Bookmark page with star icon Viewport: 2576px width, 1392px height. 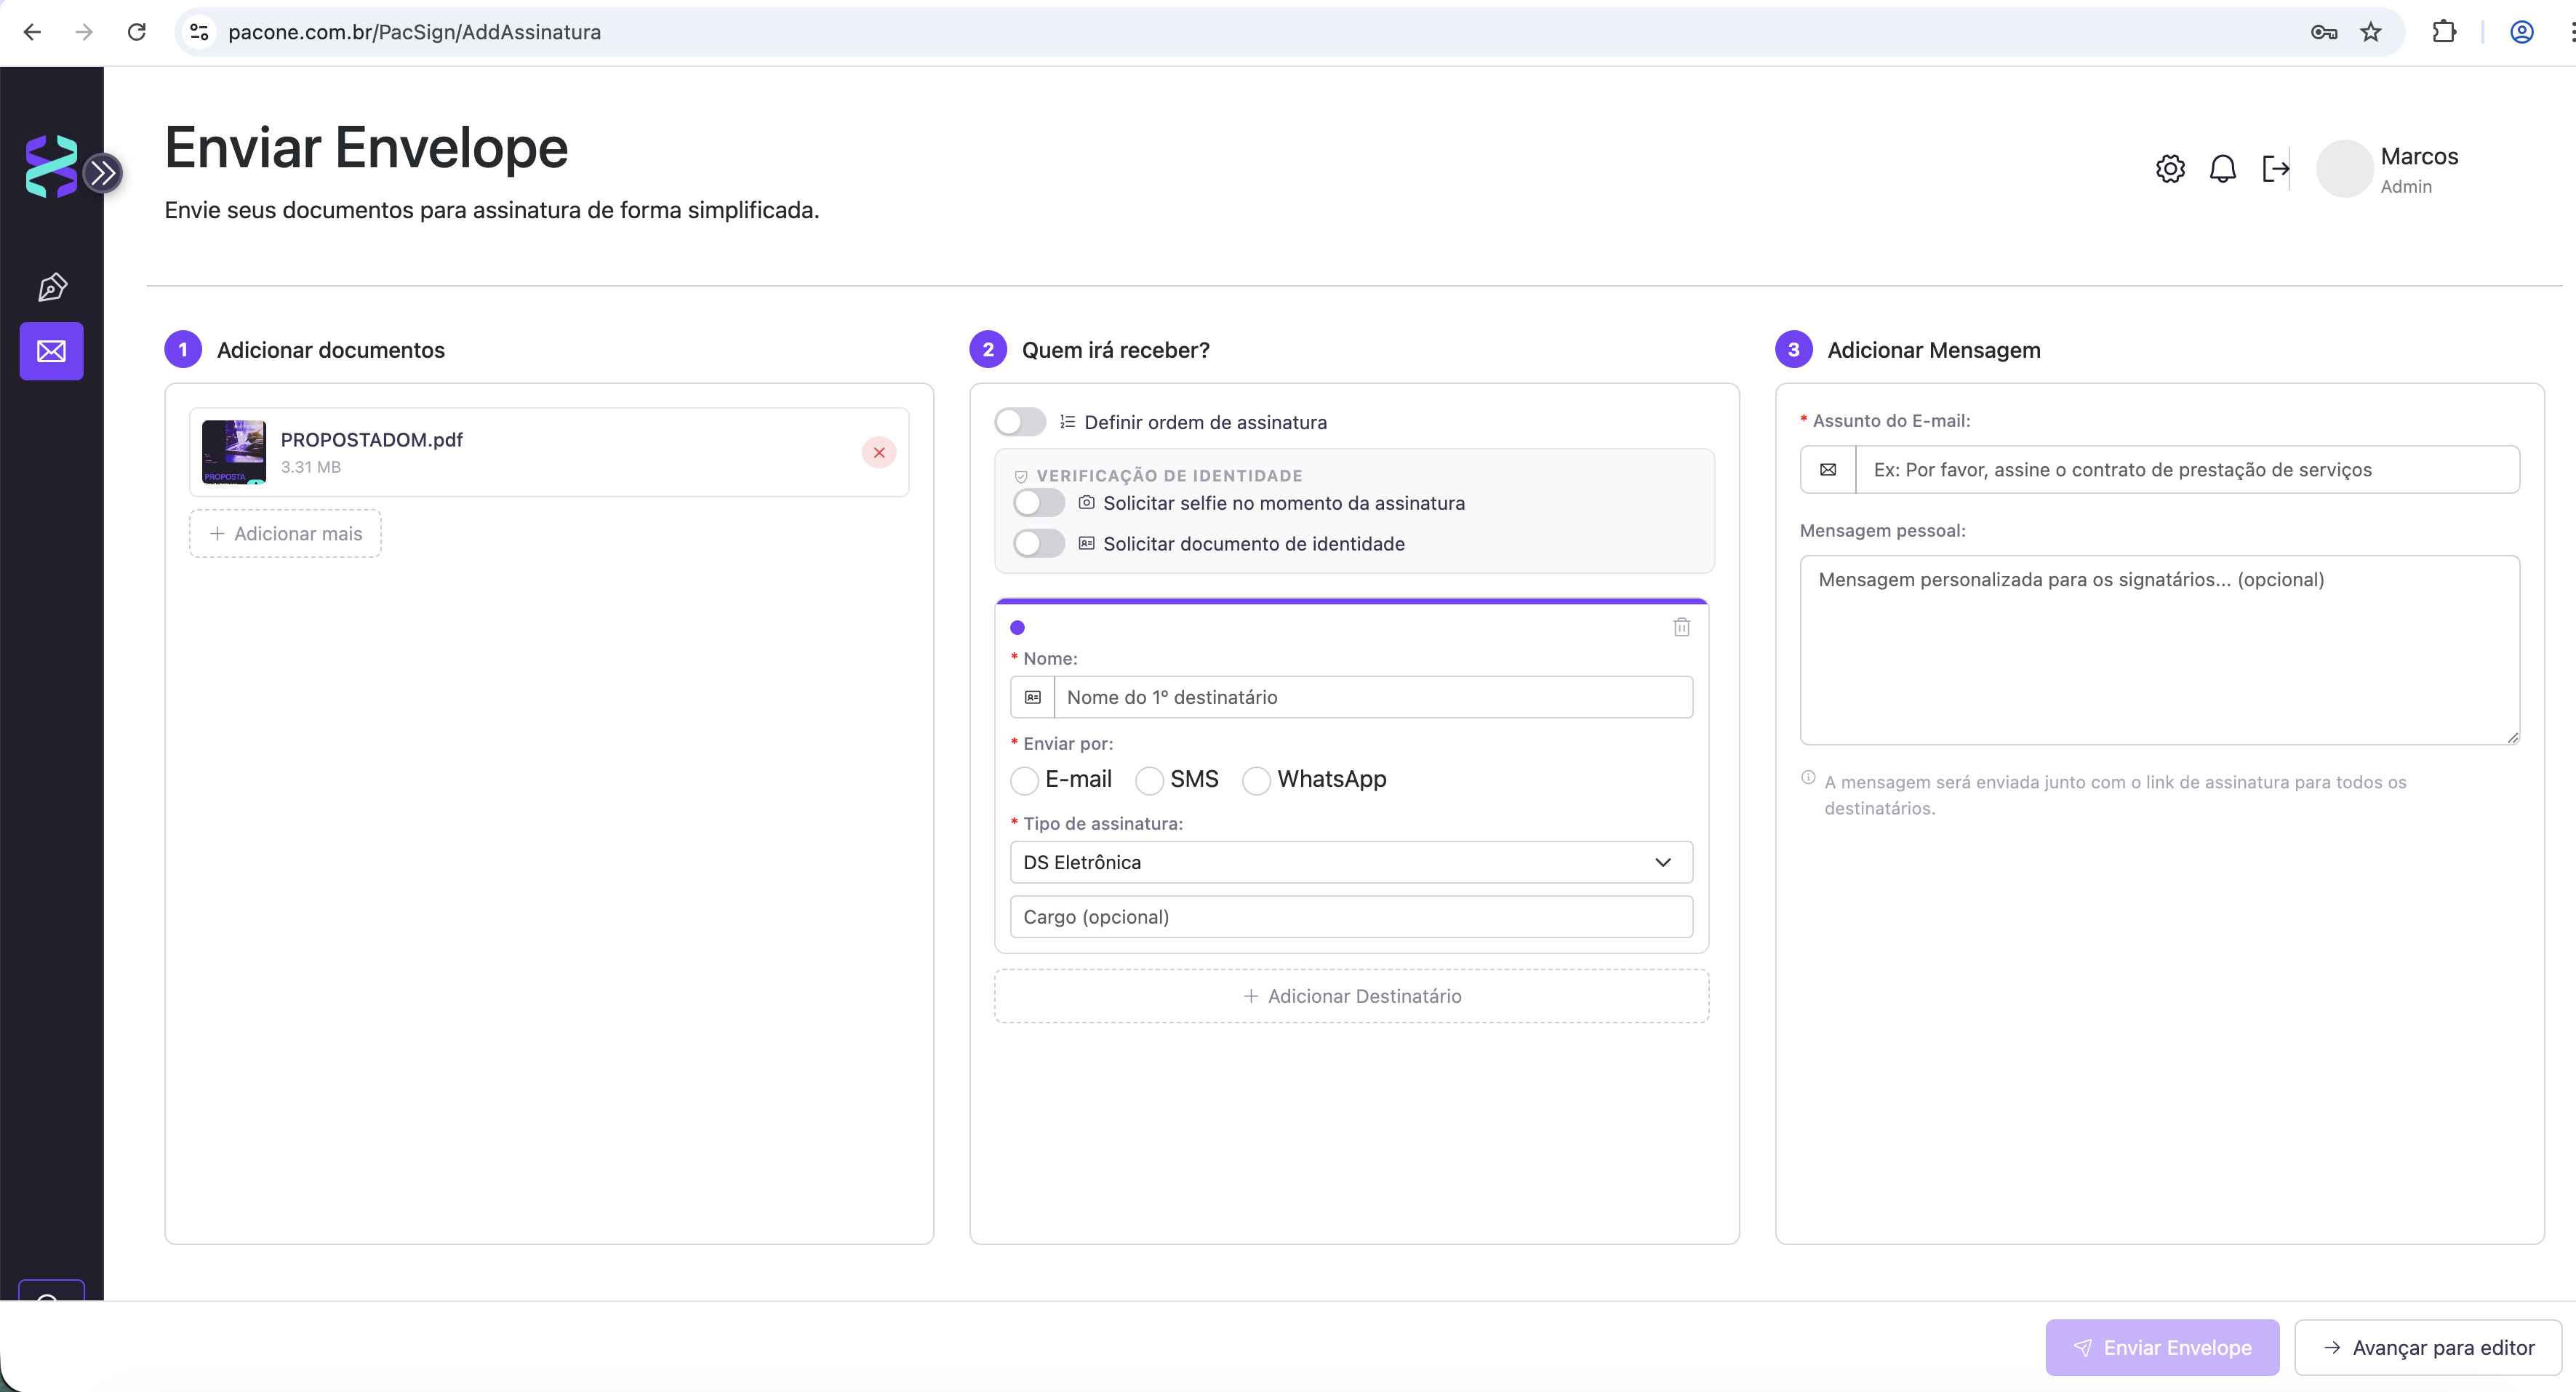pyautogui.click(x=2370, y=32)
